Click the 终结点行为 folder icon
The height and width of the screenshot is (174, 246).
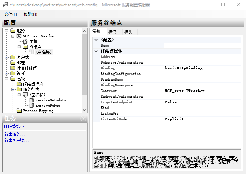tap(19, 84)
